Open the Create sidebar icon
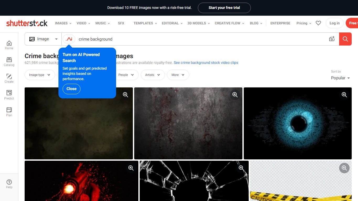 click(9, 78)
